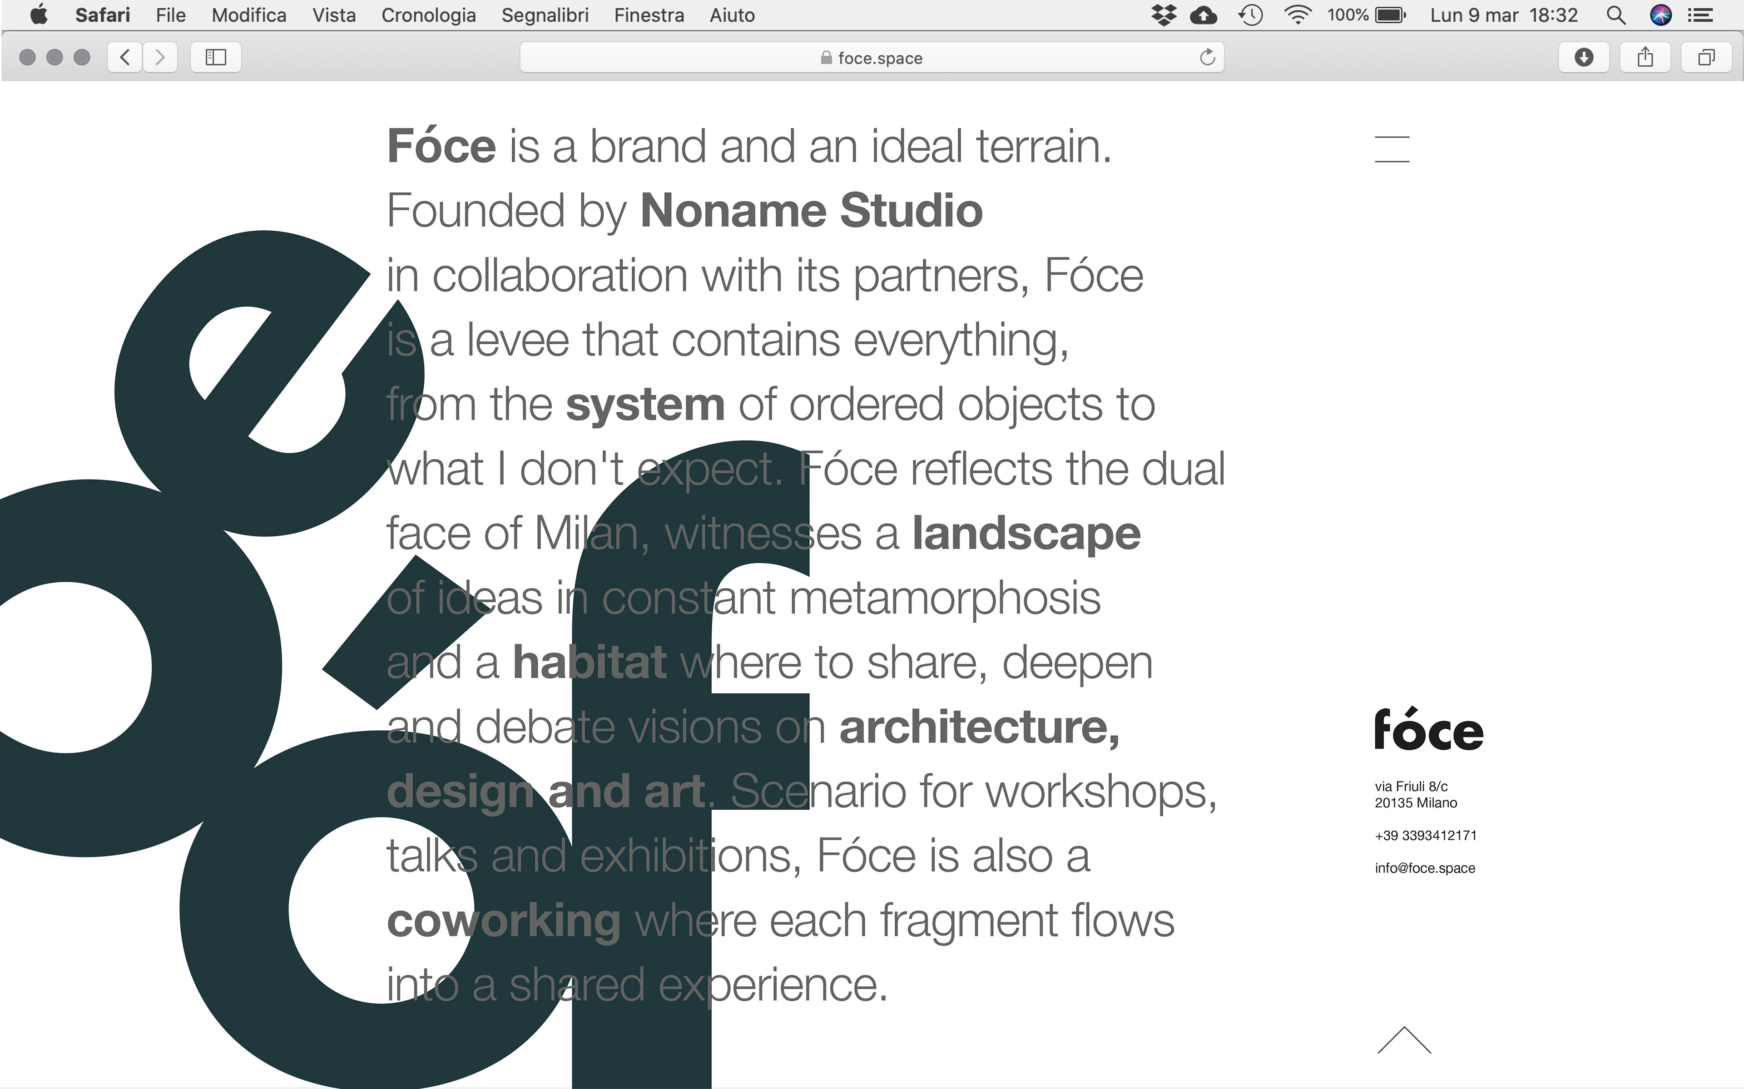
Task: Click the lock icon in address bar
Action: (x=826, y=58)
